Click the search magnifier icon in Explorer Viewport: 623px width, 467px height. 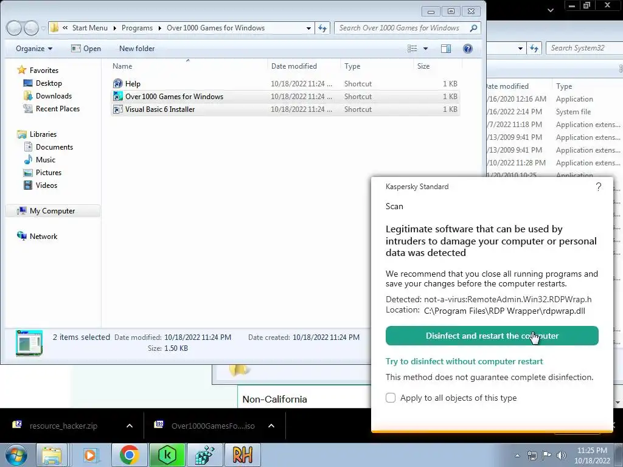(473, 28)
